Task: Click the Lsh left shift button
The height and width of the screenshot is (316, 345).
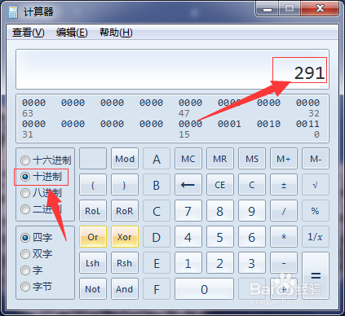Action: click(93, 263)
